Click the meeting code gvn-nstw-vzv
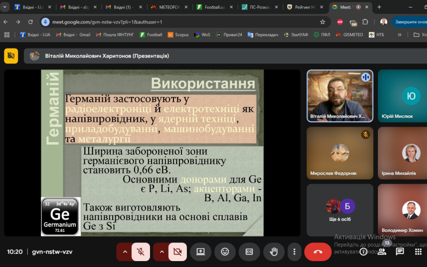This screenshot has width=427, height=267. pyautogui.click(x=52, y=252)
